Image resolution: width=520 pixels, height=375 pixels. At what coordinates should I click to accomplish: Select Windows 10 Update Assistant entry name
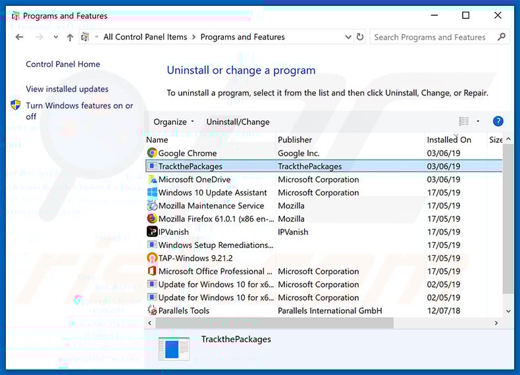point(213,192)
